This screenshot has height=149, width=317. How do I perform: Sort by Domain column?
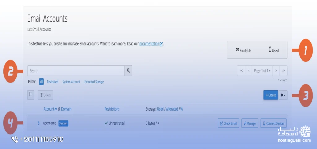pos(66,109)
